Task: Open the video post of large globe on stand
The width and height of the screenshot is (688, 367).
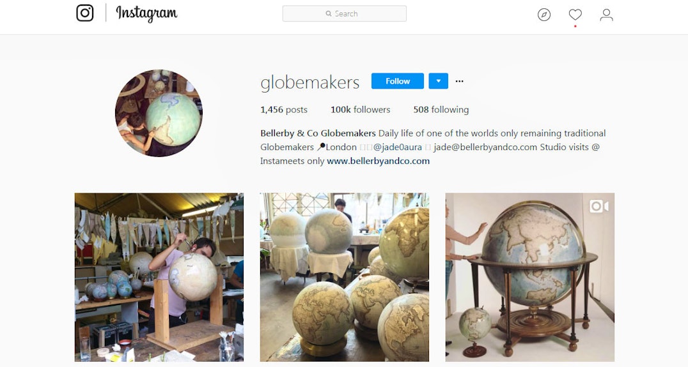Action: click(530, 277)
